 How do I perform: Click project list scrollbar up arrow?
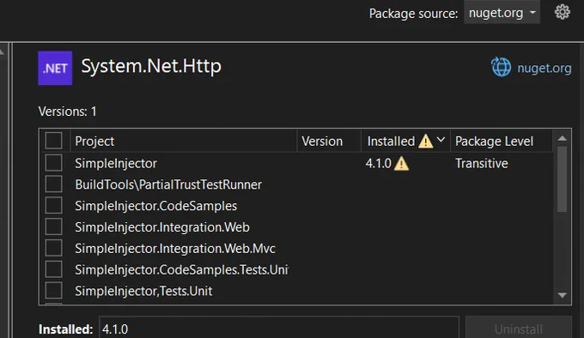[x=563, y=138]
